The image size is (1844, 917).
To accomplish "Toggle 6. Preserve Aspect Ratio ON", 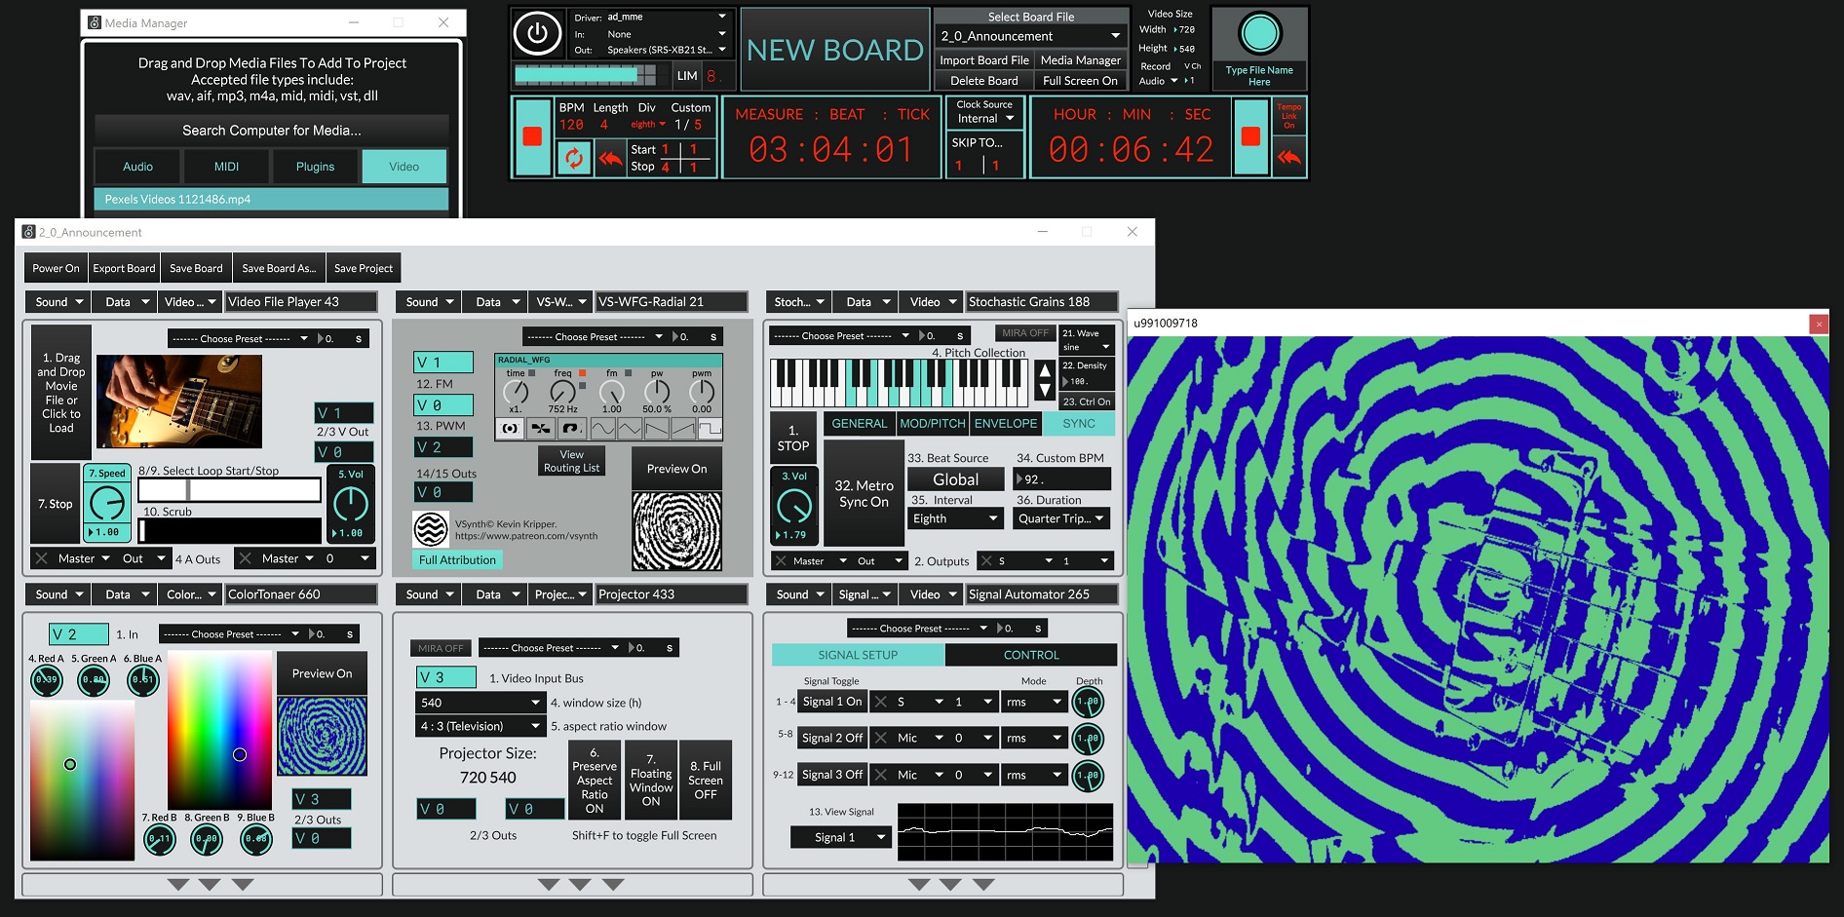I will coord(595,781).
